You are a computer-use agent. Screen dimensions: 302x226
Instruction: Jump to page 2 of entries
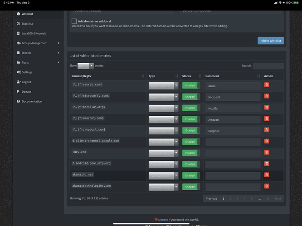tap(230, 198)
